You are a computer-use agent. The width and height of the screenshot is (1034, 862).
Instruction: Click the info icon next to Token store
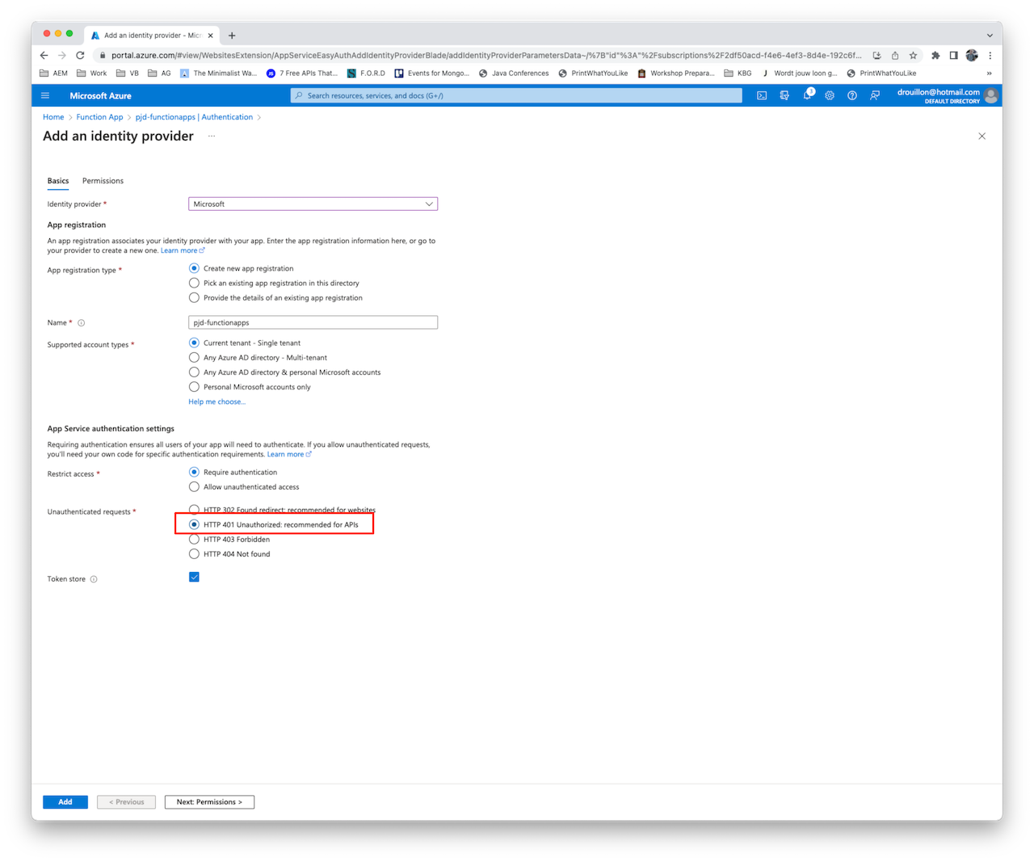coord(94,579)
